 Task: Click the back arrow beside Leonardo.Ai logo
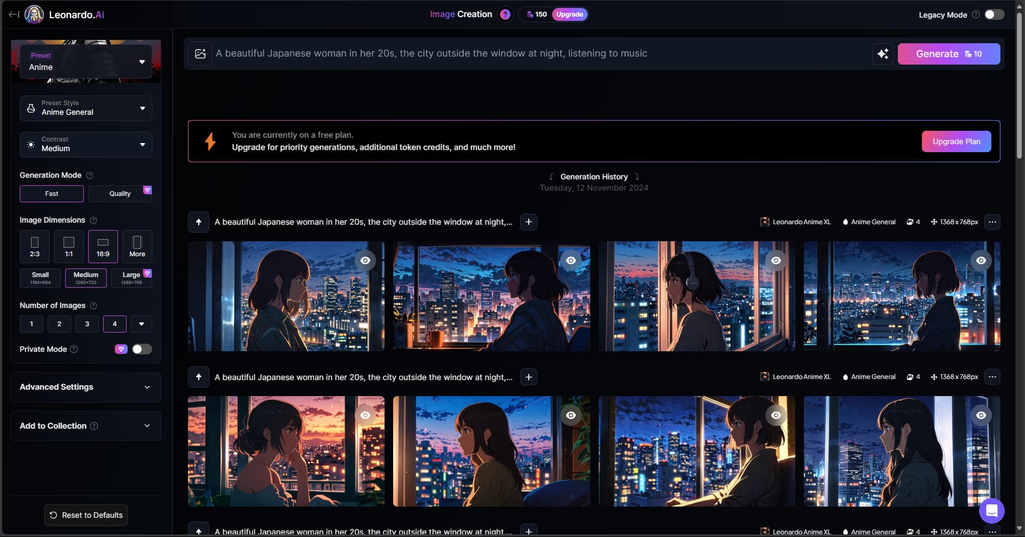click(x=14, y=14)
